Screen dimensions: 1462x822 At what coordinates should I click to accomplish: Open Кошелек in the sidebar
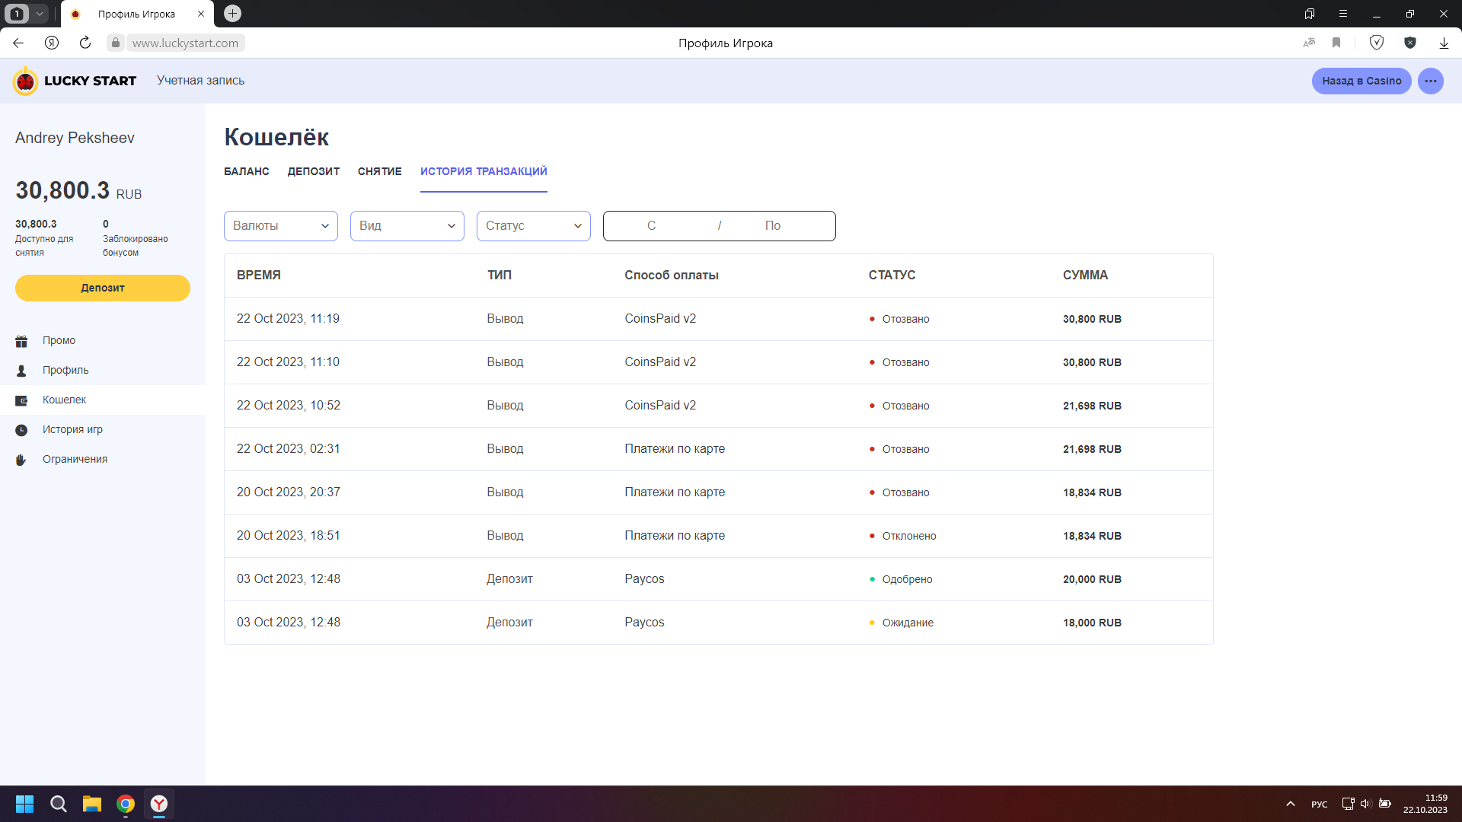[x=64, y=400]
